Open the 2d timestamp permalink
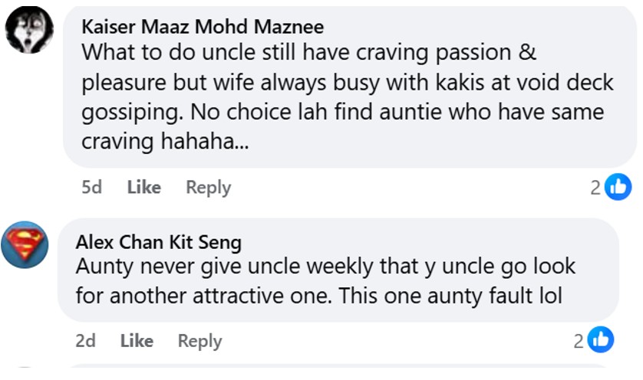643x380 pixels. pyautogui.click(x=85, y=341)
